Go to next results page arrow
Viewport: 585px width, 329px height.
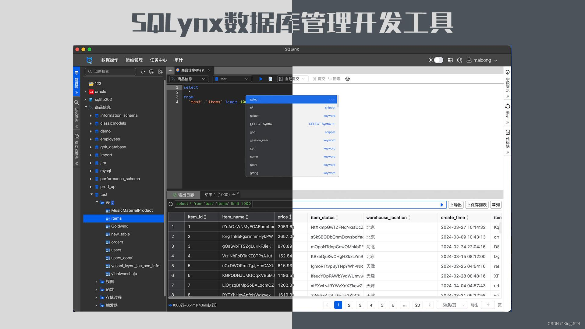click(x=430, y=305)
